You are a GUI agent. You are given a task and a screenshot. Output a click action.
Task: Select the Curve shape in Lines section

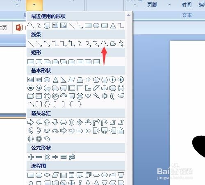point(105,44)
